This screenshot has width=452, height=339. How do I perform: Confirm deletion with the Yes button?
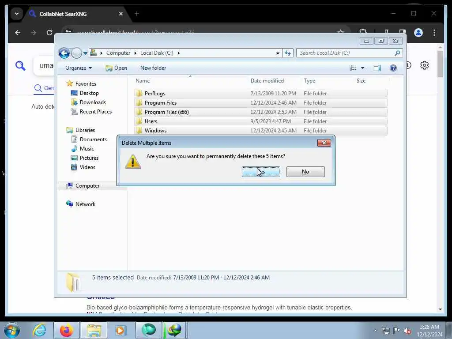(261, 172)
